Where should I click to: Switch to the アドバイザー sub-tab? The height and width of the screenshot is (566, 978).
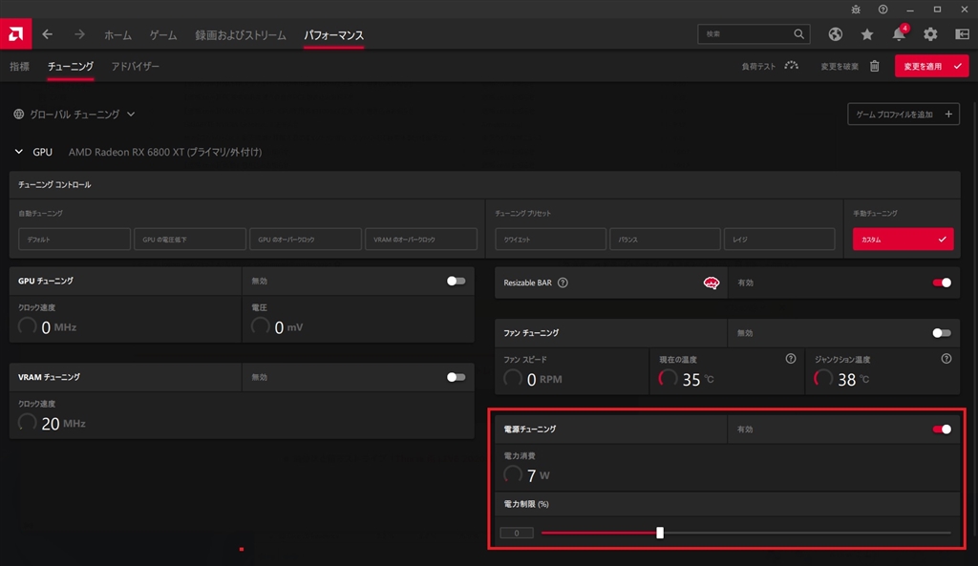click(136, 66)
